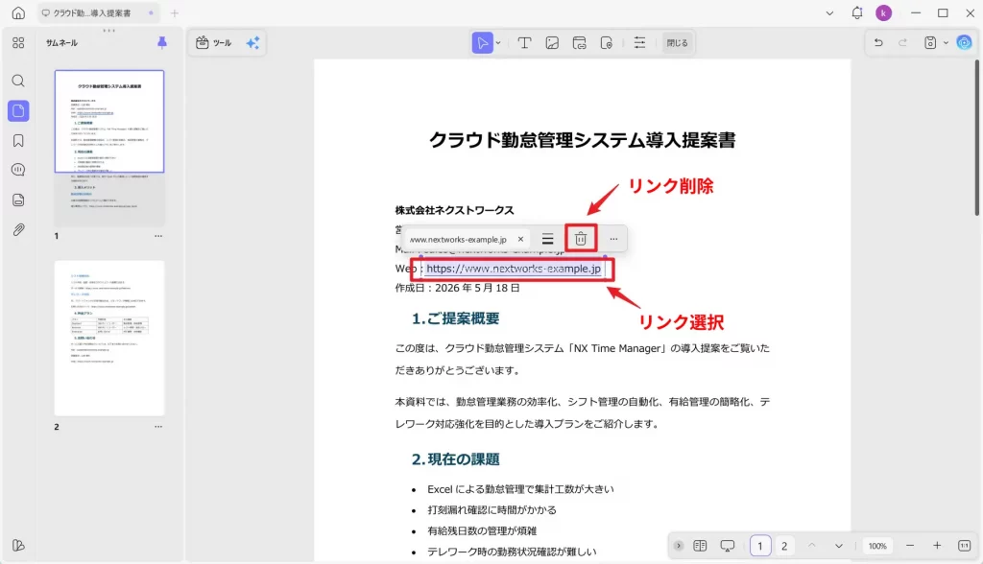
Task: Open the four-squares overview icon in left sidebar
Action: pos(18,42)
